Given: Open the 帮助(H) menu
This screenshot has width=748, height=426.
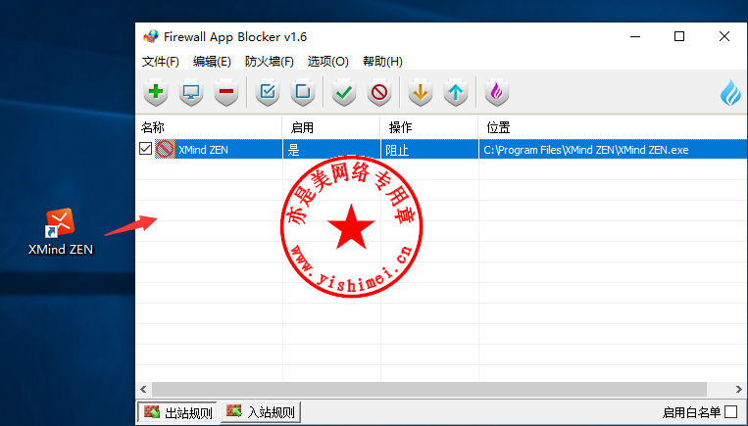Looking at the screenshot, I should [382, 62].
